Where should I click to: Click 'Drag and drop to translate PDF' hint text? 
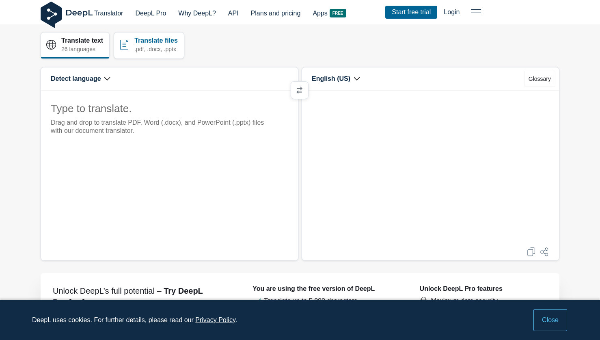point(158,126)
